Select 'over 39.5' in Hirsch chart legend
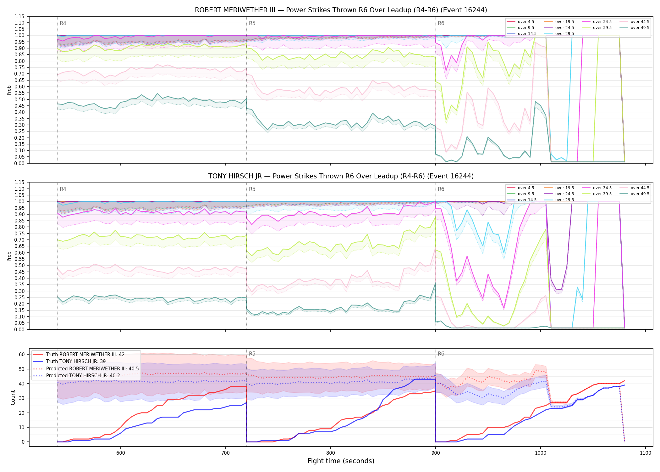660x472 pixels. (597, 194)
